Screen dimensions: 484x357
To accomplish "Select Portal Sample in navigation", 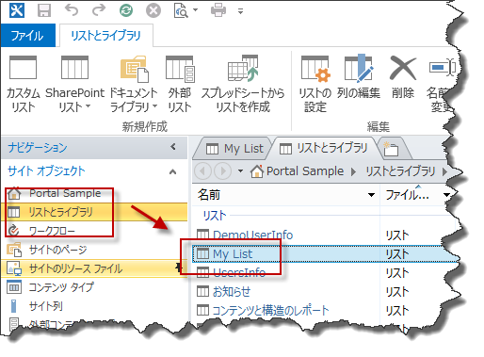I will pos(65,193).
